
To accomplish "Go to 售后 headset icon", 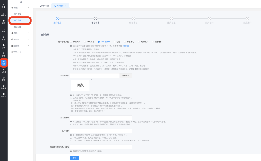I will click(4, 30).
